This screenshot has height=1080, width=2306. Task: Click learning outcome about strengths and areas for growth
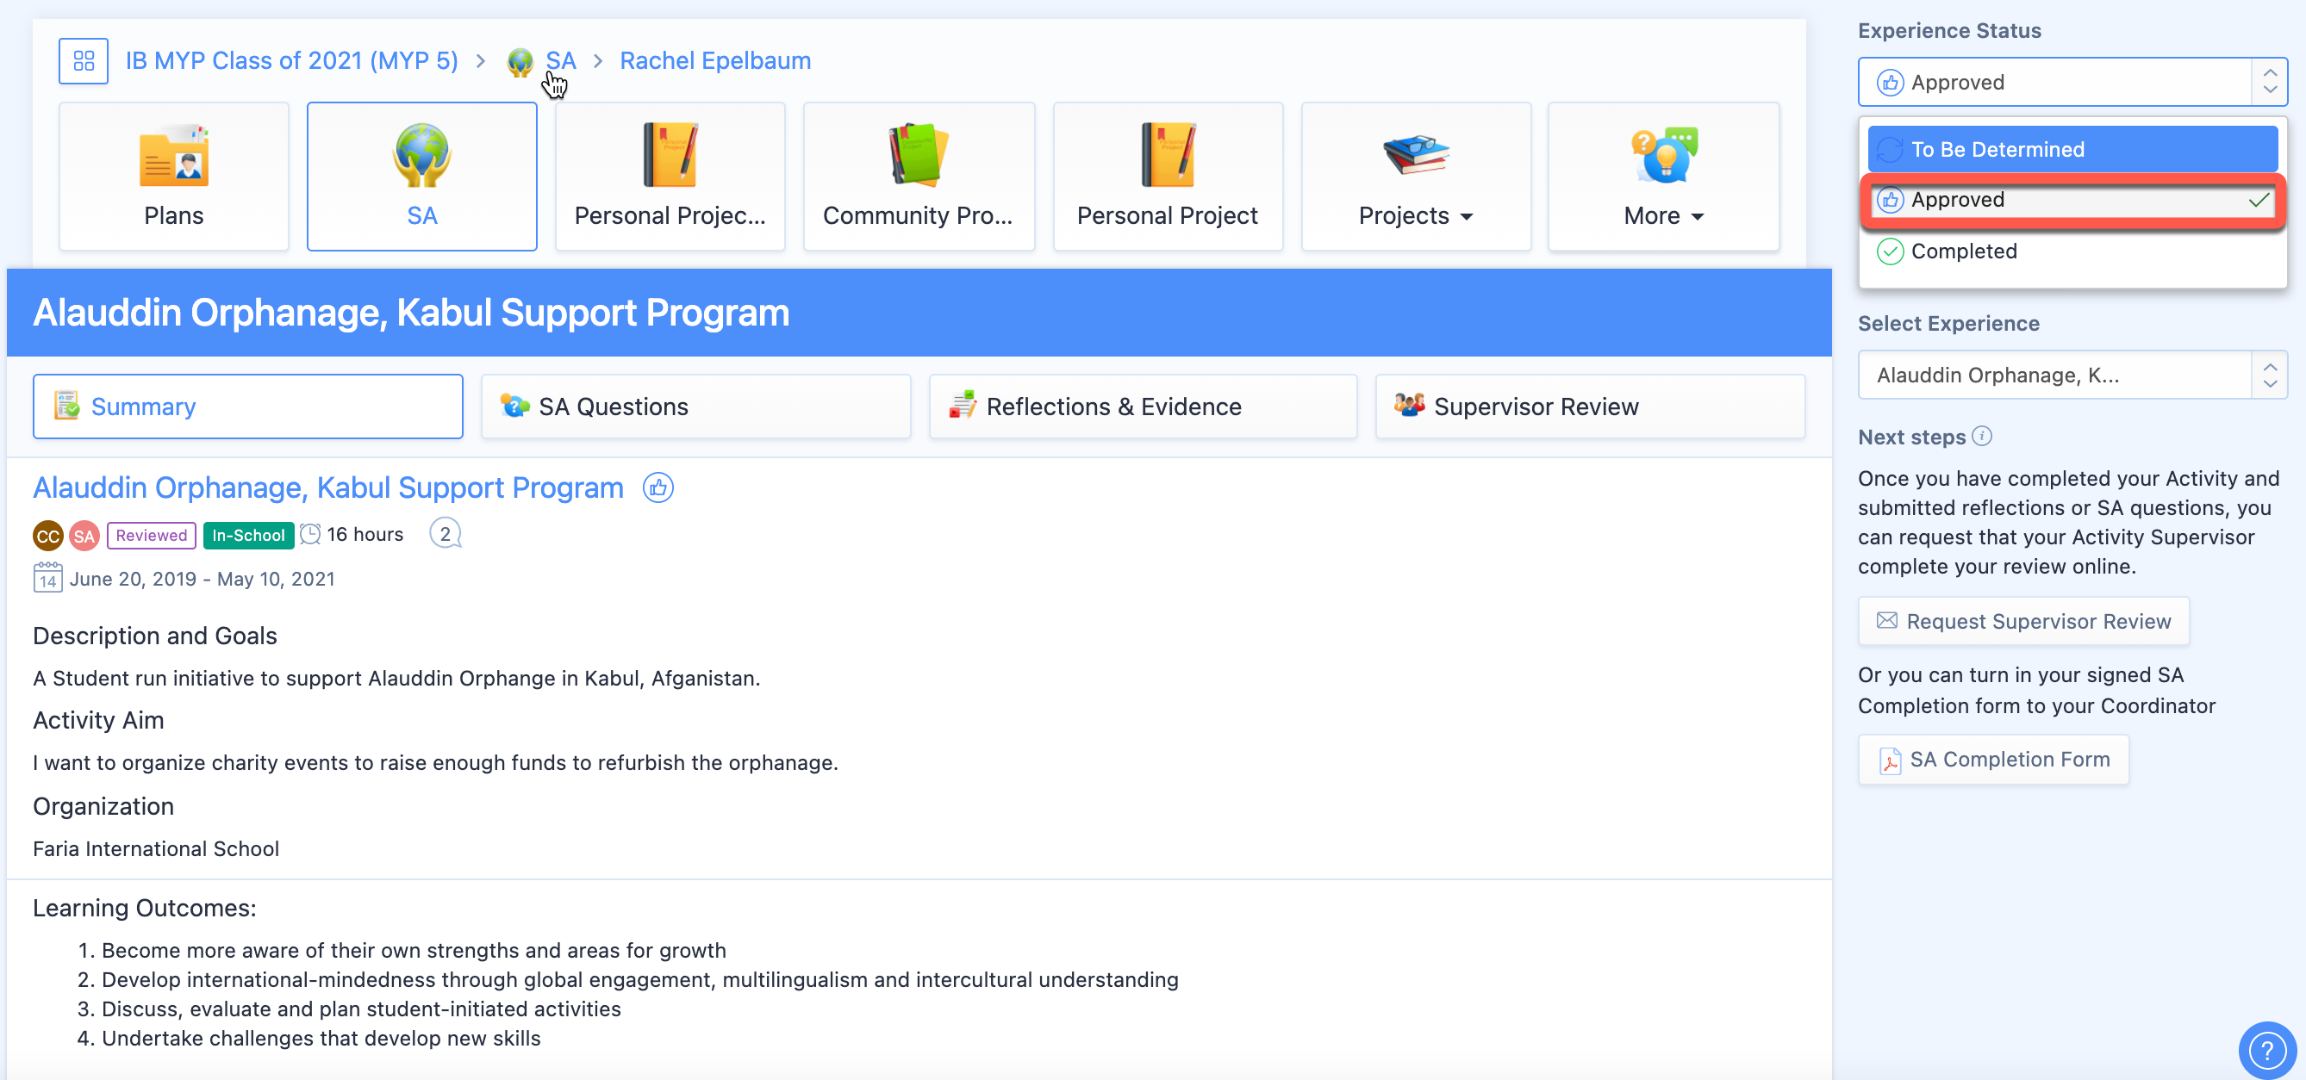point(414,950)
